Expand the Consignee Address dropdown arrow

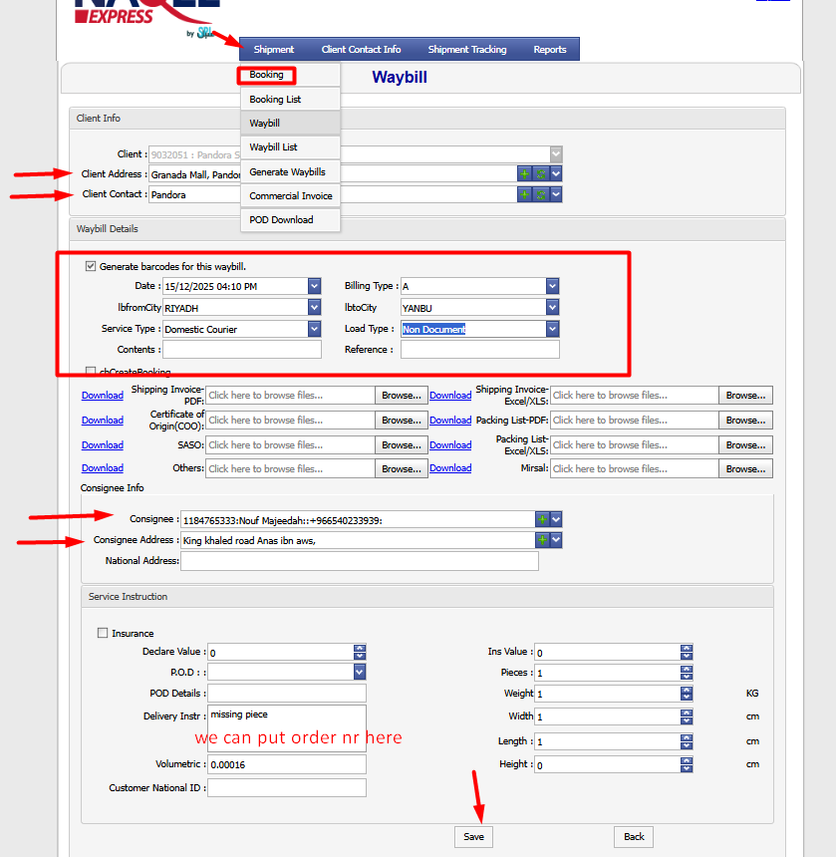556,540
